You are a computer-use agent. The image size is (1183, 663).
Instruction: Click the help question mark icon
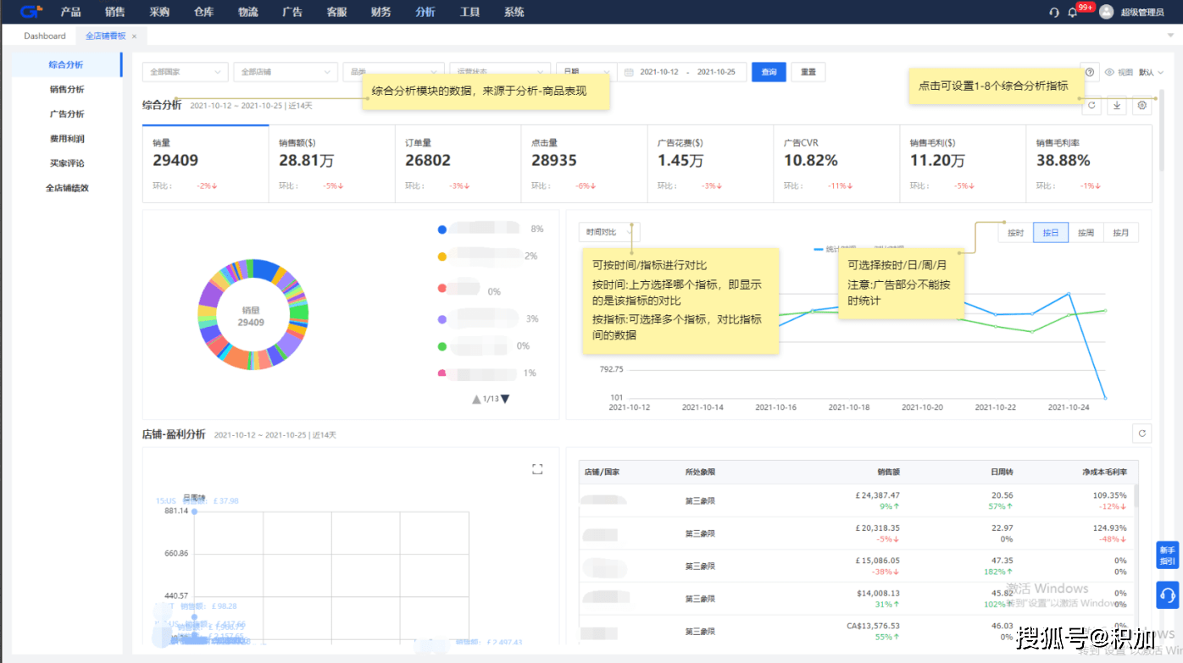pyautogui.click(x=1090, y=72)
